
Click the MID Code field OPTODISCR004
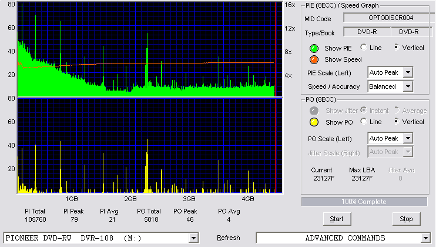pos(389,18)
